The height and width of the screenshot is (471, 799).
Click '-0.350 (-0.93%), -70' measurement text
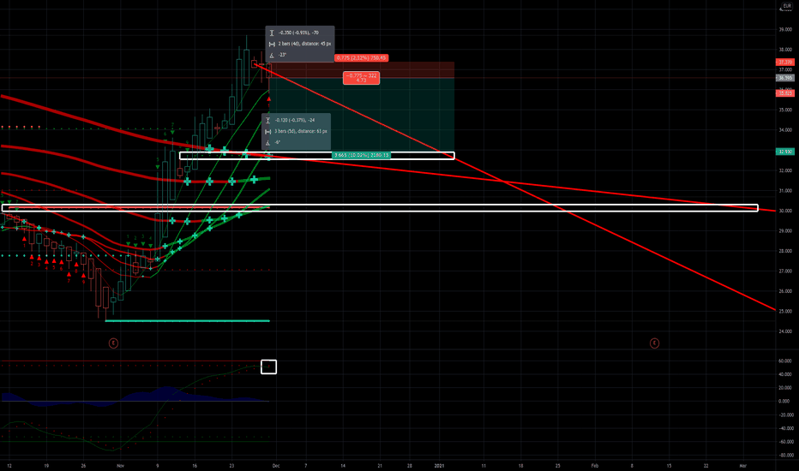tap(298, 33)
